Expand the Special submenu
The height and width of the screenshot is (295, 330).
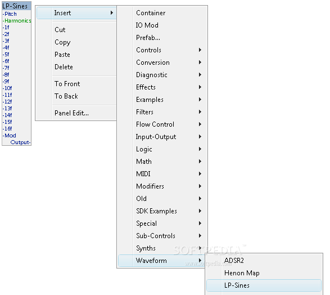pyautogui.click(x=162, y=224)
